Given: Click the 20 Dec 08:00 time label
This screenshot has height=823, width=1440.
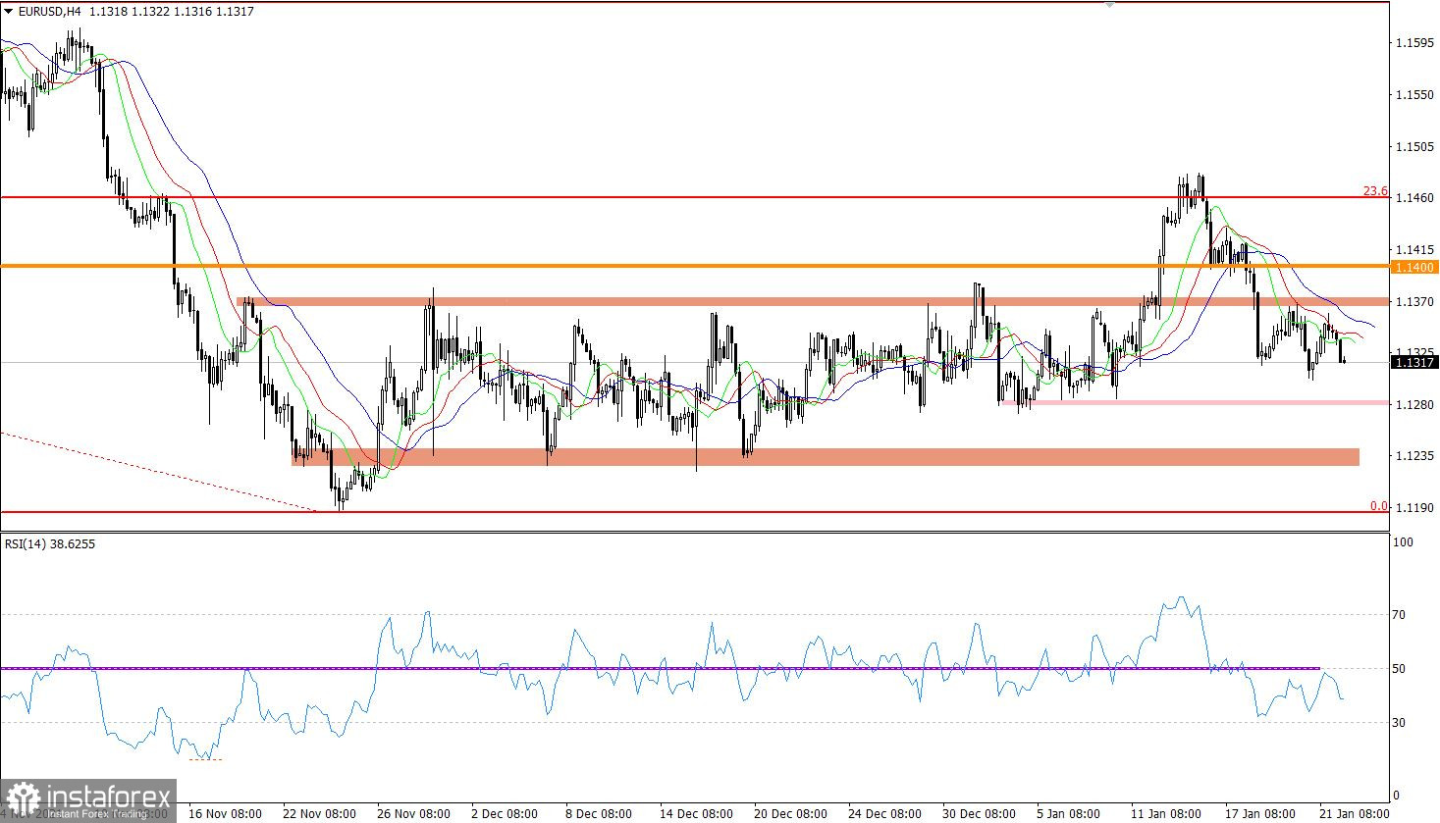Looking at the screenshot, I should (x=790, y=814).
